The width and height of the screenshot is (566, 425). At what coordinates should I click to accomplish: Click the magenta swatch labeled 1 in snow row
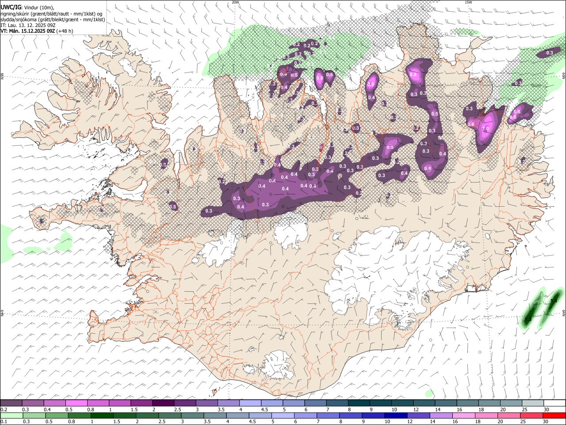pyautogui.click(x=119, y=403)
